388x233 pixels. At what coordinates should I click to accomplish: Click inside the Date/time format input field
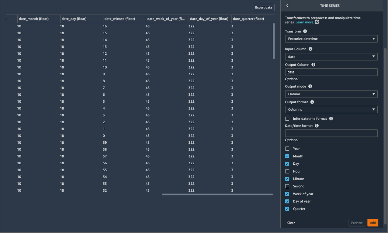[x=331, y=133]
